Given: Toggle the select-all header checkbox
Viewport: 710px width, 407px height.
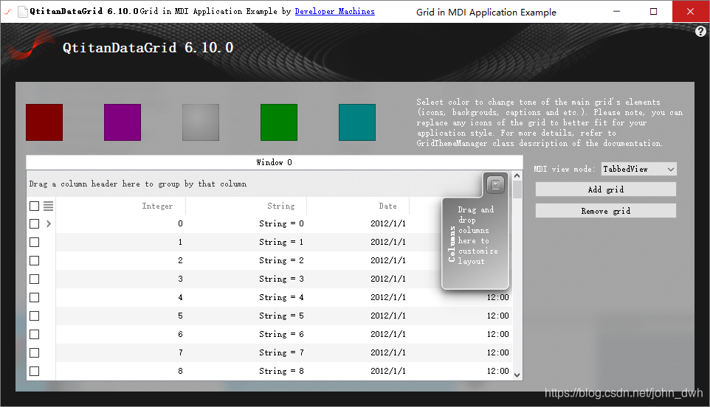Looking at the screenshot, I should [x=35, y=206].
